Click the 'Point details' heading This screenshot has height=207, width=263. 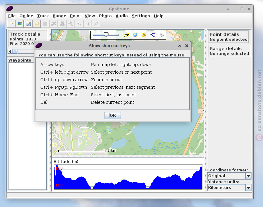pyautogui.click(x=224, y=34)
